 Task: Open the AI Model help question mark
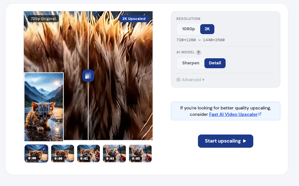click(x=199, y=52)
